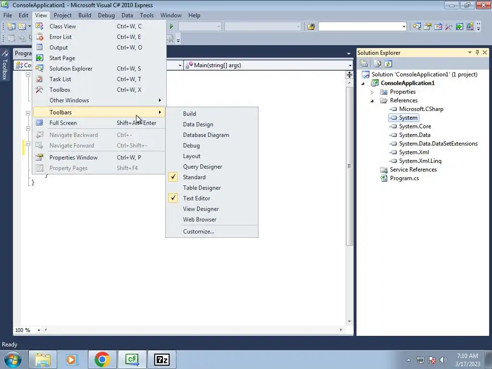Open Solution Explorer from the toolbar icon

(x=417, y=27)
